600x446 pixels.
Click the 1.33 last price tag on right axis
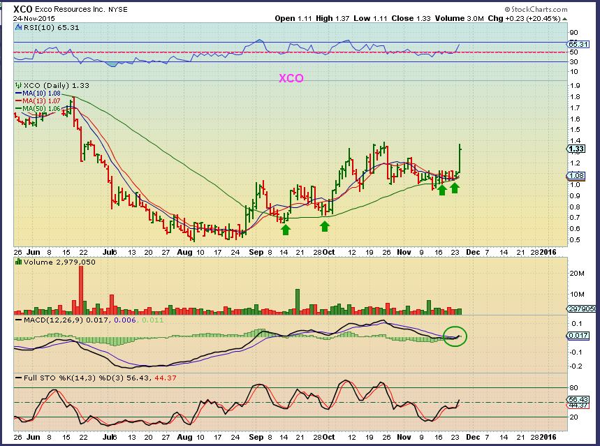pos(577,149)
